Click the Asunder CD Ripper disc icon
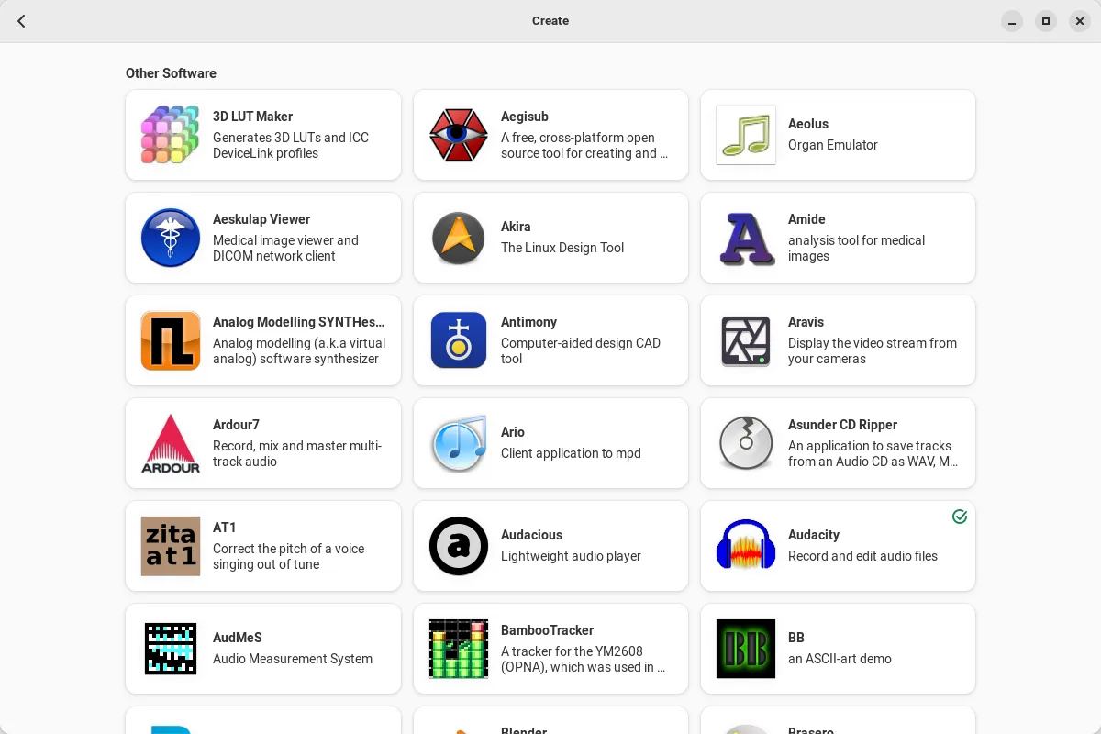The width and height of the screenshot is (1101, 734). click(x=746, y=443)
